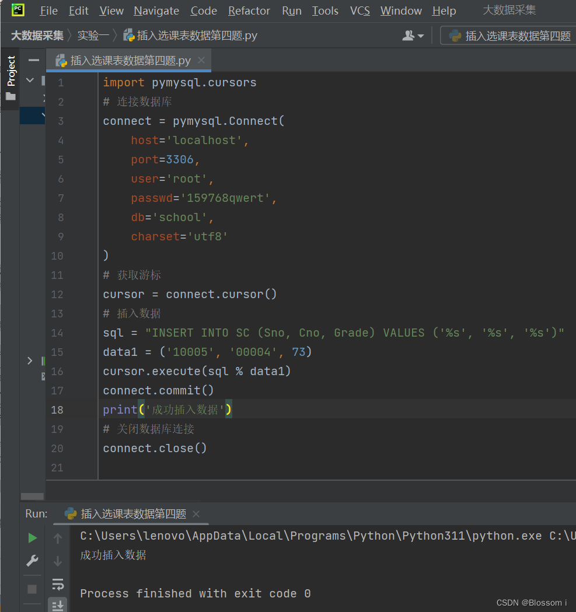
Task: Click the horizontal scrollbar of the Project panel
Action: (x=32, y=496)
